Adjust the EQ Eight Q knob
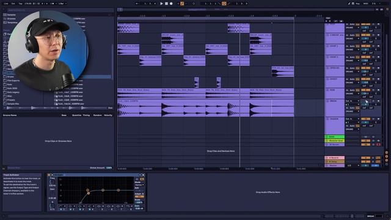The width and height of the screenshot is (391, 220). [x=52, y=206]
